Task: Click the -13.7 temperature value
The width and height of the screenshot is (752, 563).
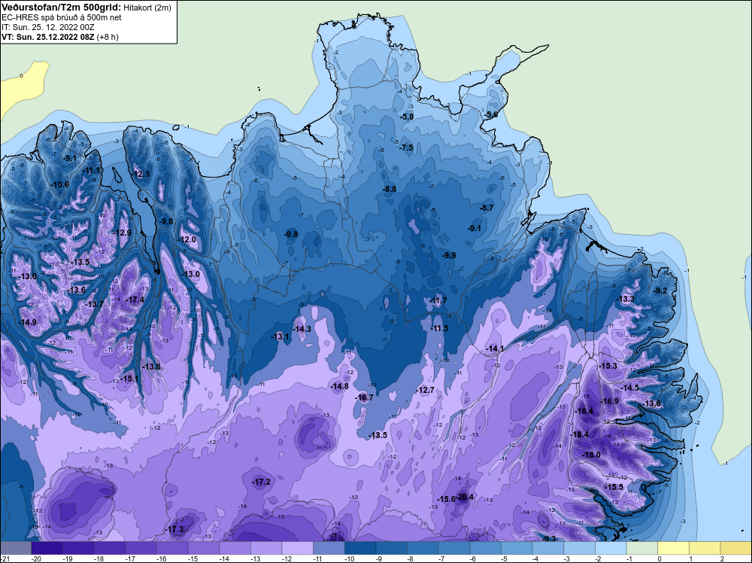Action: point(94,304)
